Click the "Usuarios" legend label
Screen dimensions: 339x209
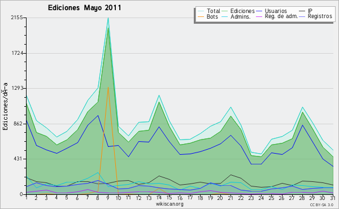[276, 11]
